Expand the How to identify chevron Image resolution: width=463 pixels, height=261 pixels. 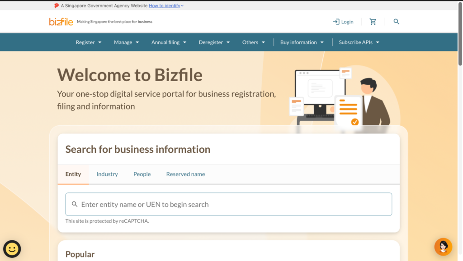click(x=182, y=6)
